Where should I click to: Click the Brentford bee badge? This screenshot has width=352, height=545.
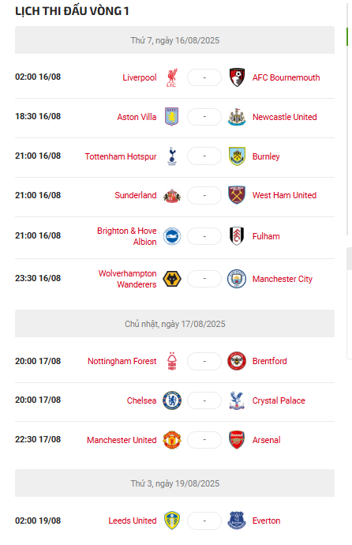point(237,361)
